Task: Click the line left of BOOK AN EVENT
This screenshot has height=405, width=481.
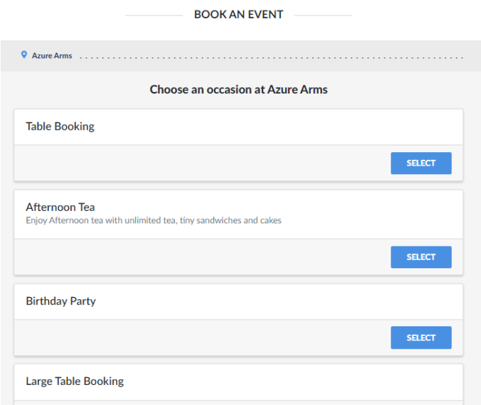Action: pos(153,15)
